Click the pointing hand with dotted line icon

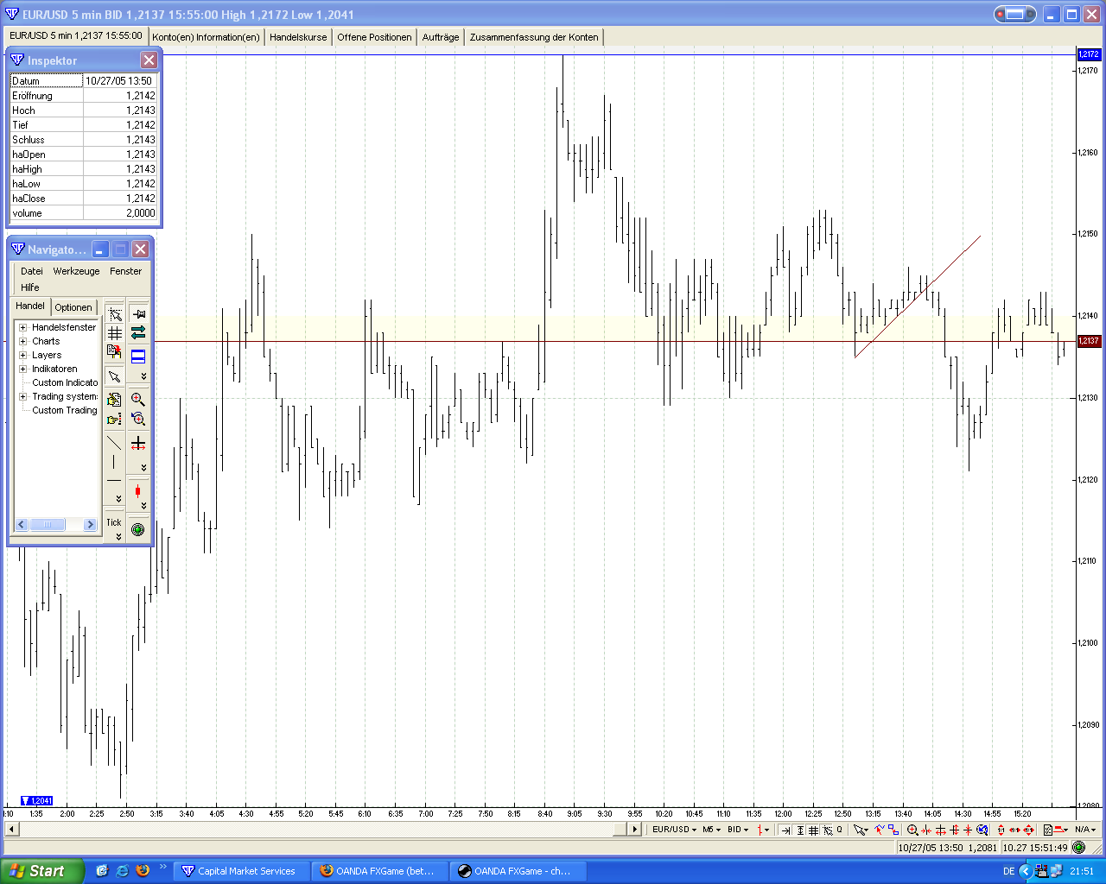point(114,420)
